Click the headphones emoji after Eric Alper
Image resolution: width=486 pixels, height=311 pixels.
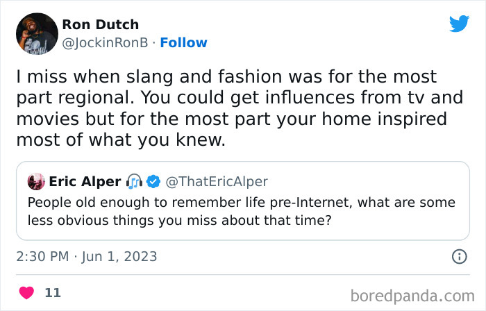134,182
